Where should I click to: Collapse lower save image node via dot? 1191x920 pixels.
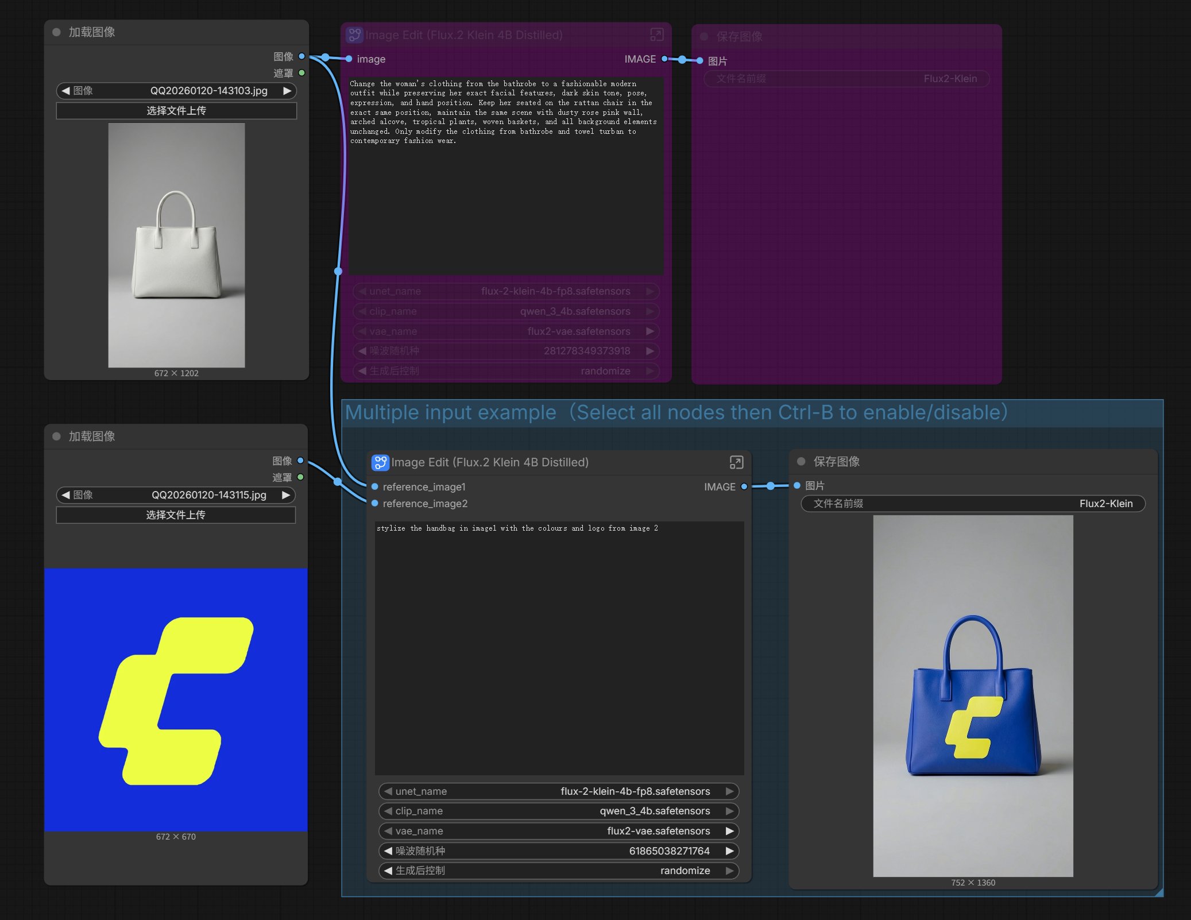tap(801, 461)
